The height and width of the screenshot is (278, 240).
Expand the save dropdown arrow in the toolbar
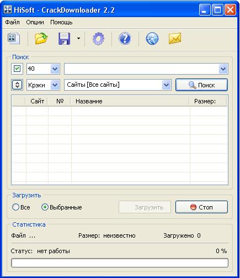coord(78,39)
